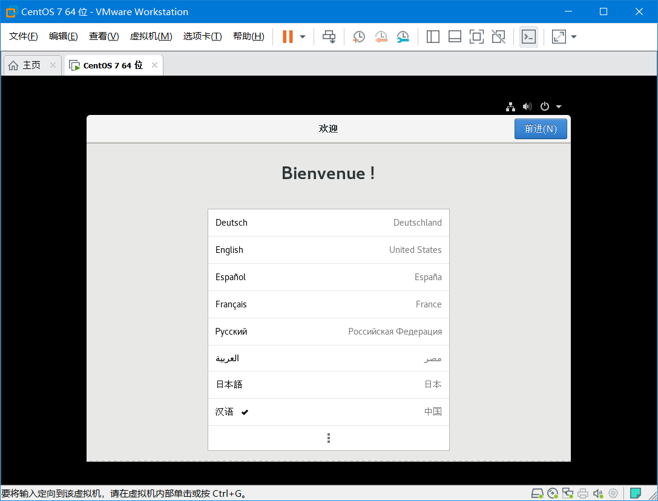
Task: Open the console view icon
Action: tap(528, 36)
